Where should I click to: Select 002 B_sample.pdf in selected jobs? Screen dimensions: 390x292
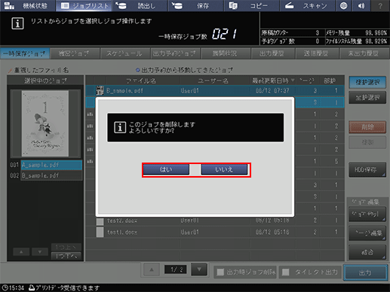click(51, 175)
